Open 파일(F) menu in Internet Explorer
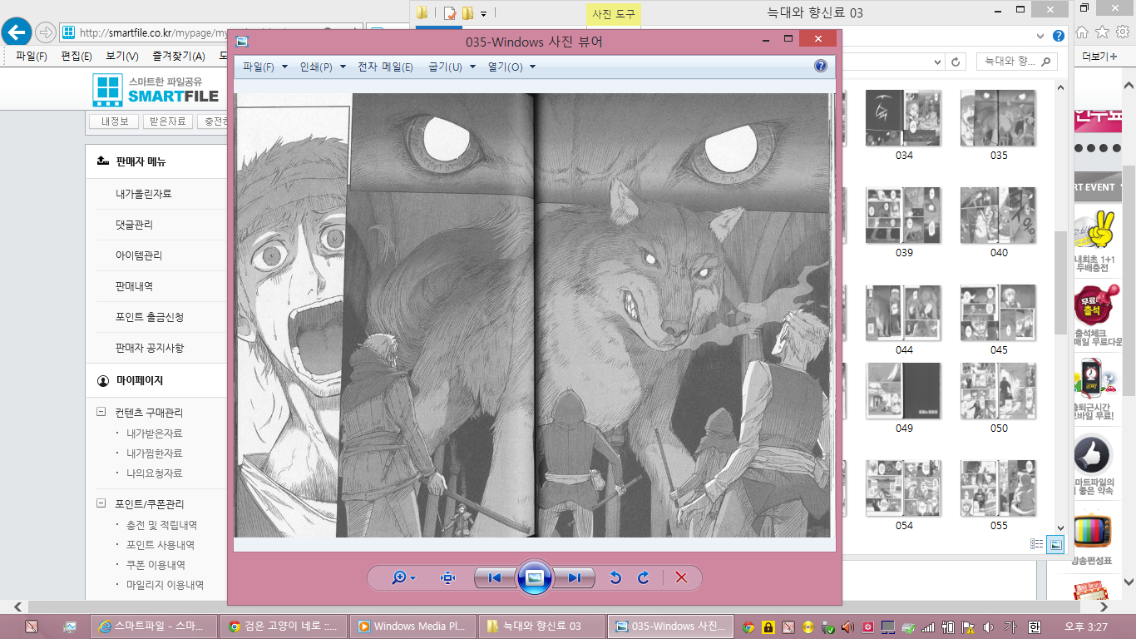The image size is (1136, 639). point(32,56)
